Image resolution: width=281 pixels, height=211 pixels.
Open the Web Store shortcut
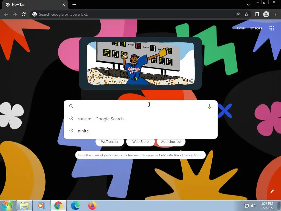pos(140,141)
